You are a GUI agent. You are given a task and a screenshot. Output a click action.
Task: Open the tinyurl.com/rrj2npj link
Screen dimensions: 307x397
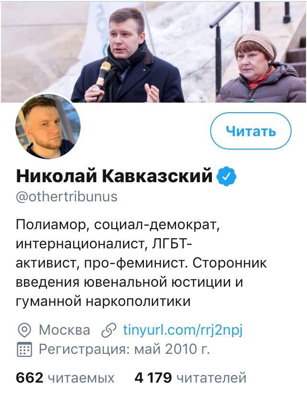[x=183, y=330]
